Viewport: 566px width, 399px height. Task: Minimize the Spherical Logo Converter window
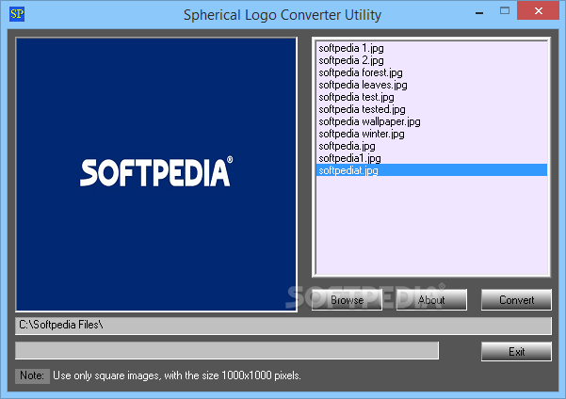[479, 12]
